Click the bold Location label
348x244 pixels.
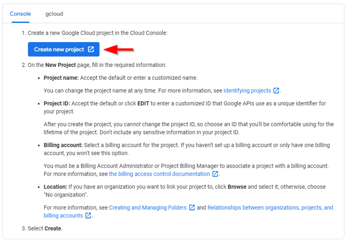[55, 187]
